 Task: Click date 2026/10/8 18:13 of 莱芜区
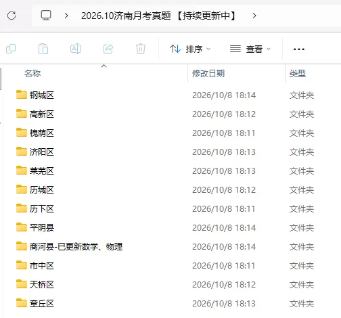click(224, 171)
